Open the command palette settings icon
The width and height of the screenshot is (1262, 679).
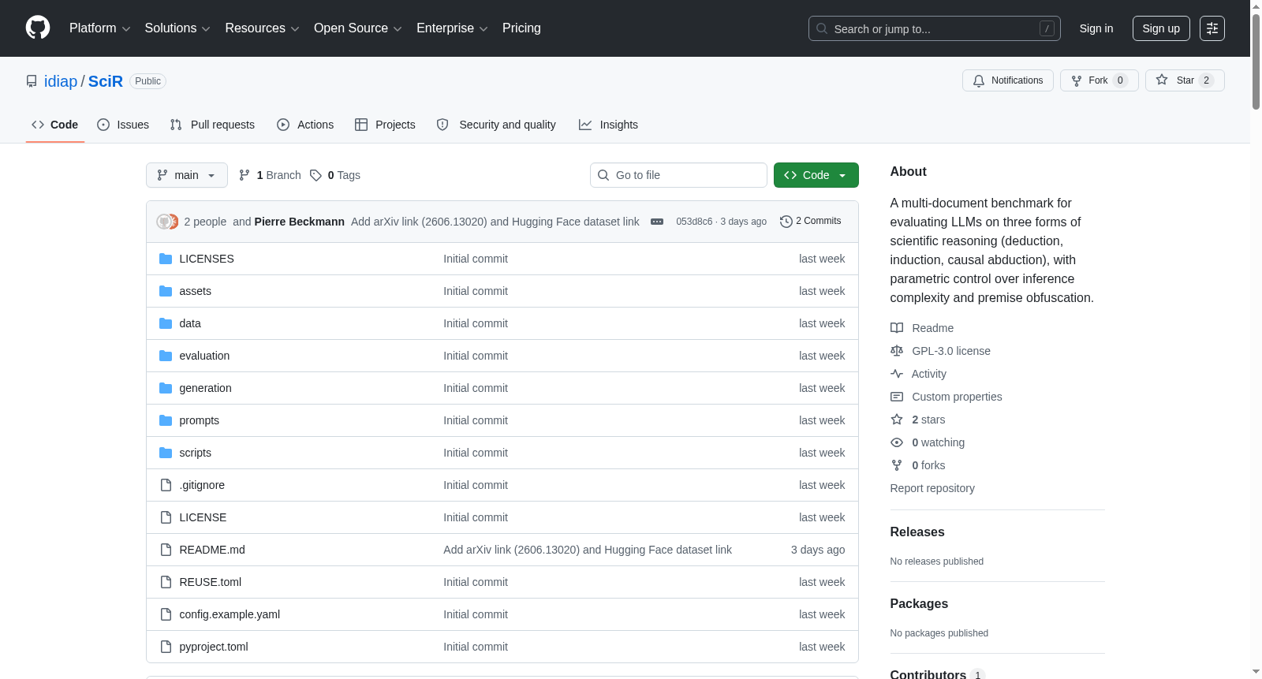[1212, 28]
